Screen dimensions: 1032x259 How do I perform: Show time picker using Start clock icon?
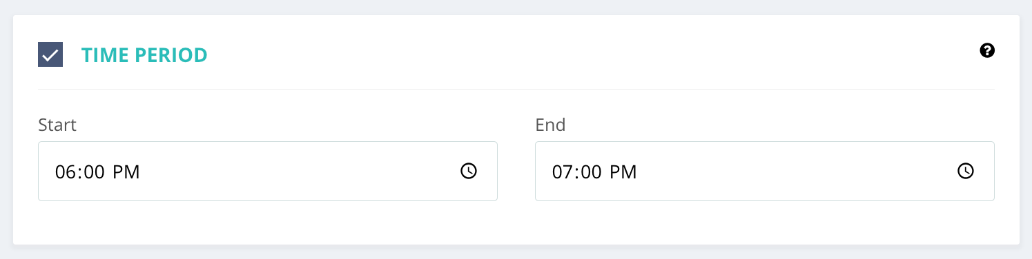(469, 172)
